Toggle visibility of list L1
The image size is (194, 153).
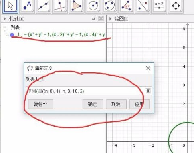click(x=12, y=35)
